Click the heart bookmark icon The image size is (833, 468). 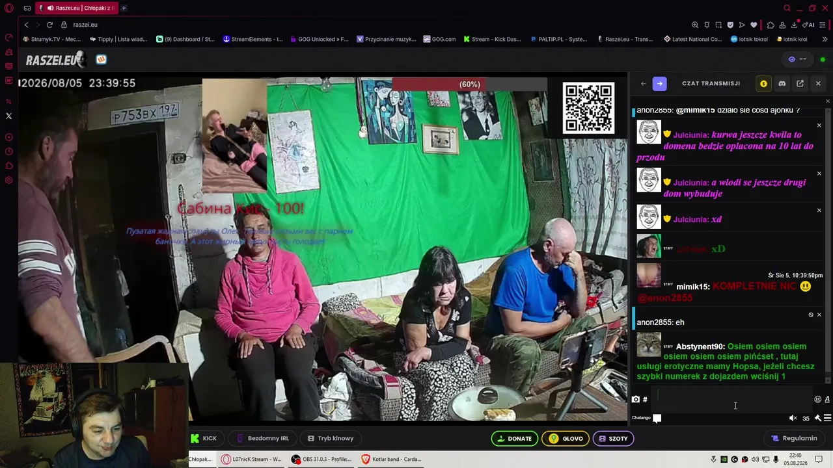[754, 25]
